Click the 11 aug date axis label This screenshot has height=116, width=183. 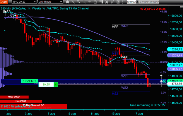(95, 114)
